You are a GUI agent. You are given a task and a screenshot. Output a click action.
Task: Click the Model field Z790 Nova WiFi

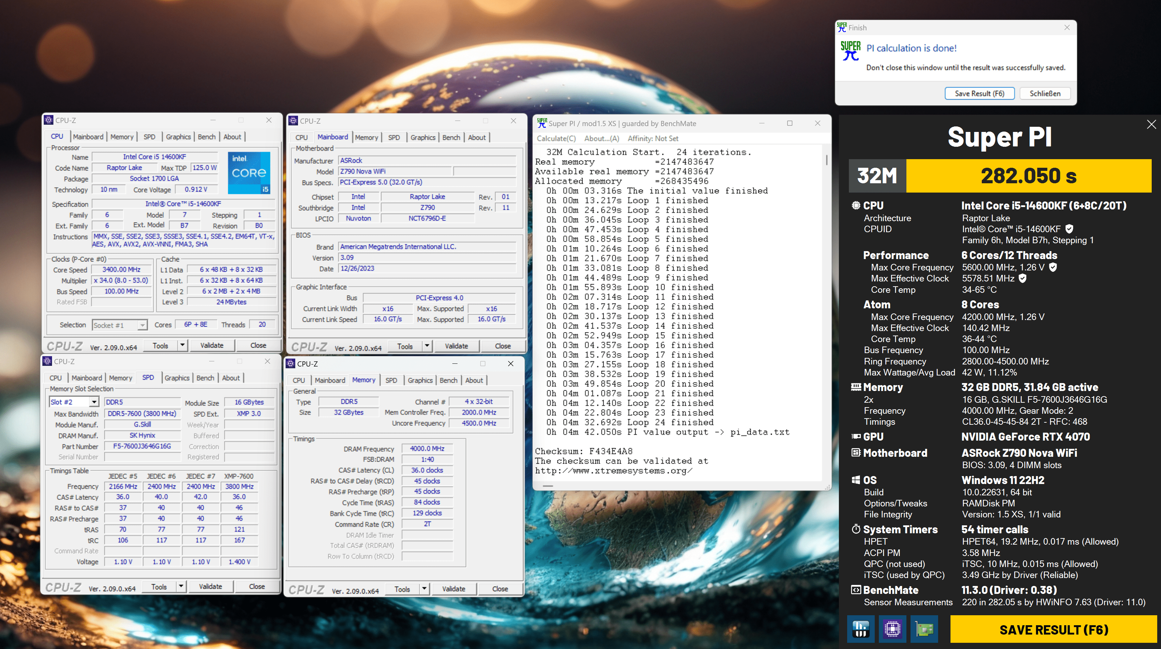coord(395,171)
